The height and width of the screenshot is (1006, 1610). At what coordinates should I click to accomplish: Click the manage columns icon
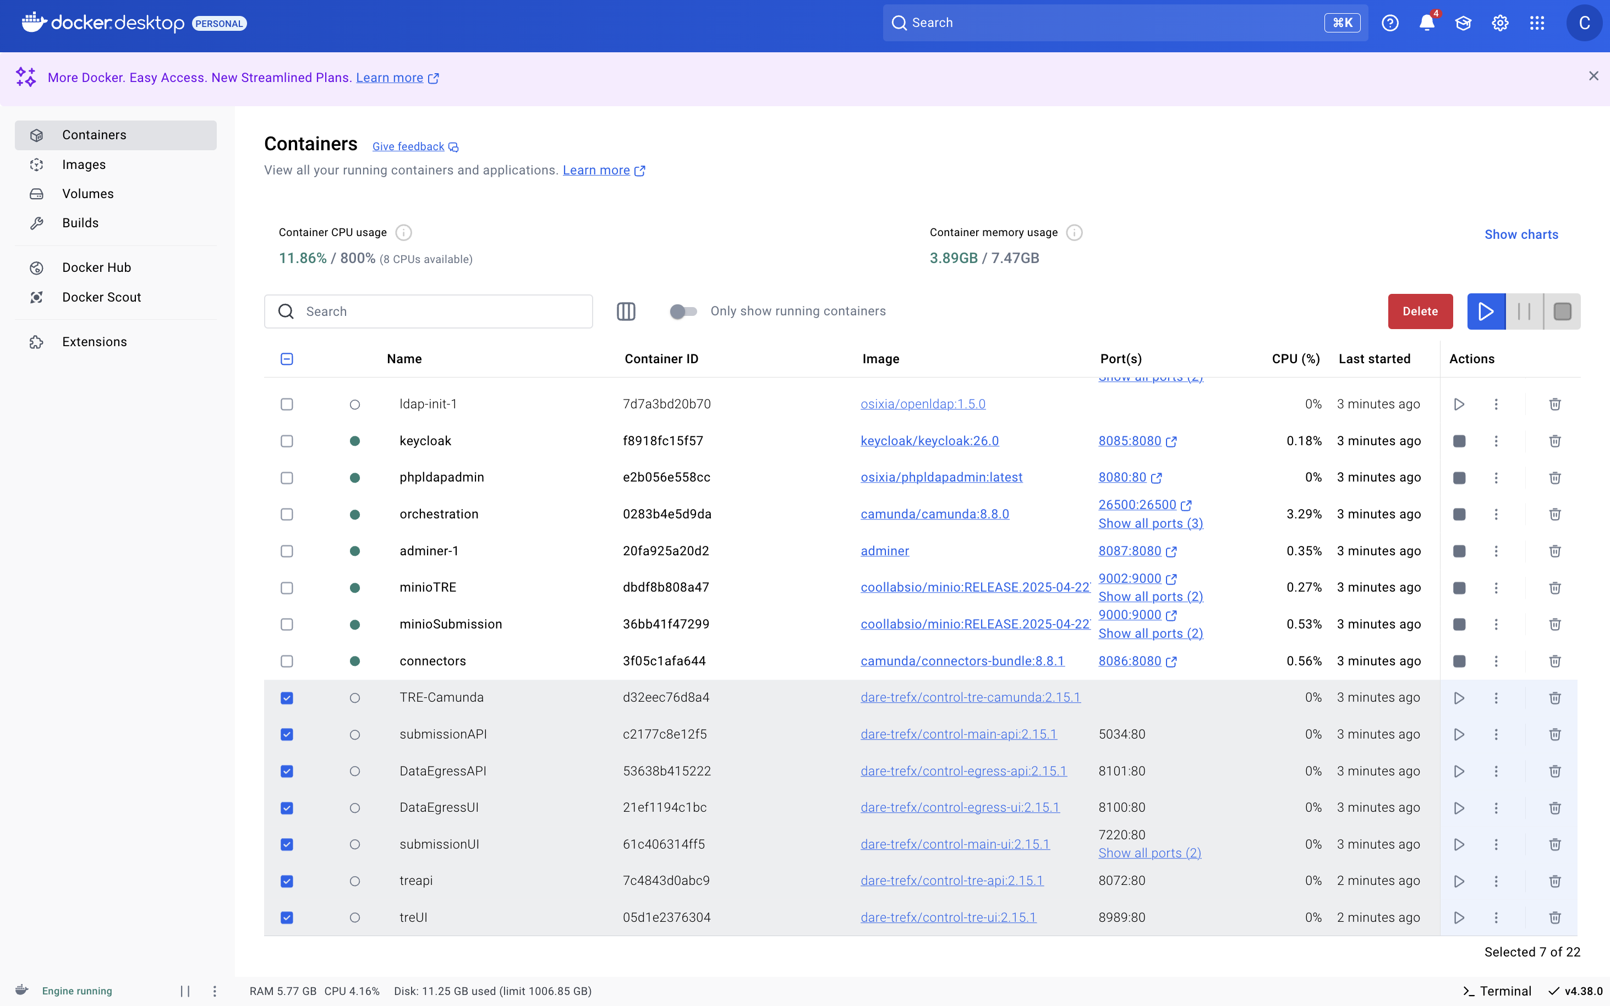626,311
